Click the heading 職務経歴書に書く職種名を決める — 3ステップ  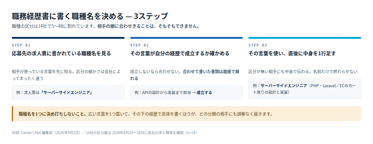click(90, 16)
